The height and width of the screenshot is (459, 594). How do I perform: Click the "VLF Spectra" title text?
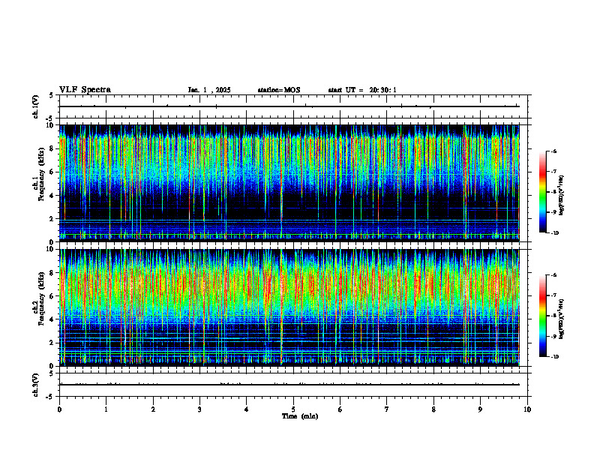click(85, 90)
